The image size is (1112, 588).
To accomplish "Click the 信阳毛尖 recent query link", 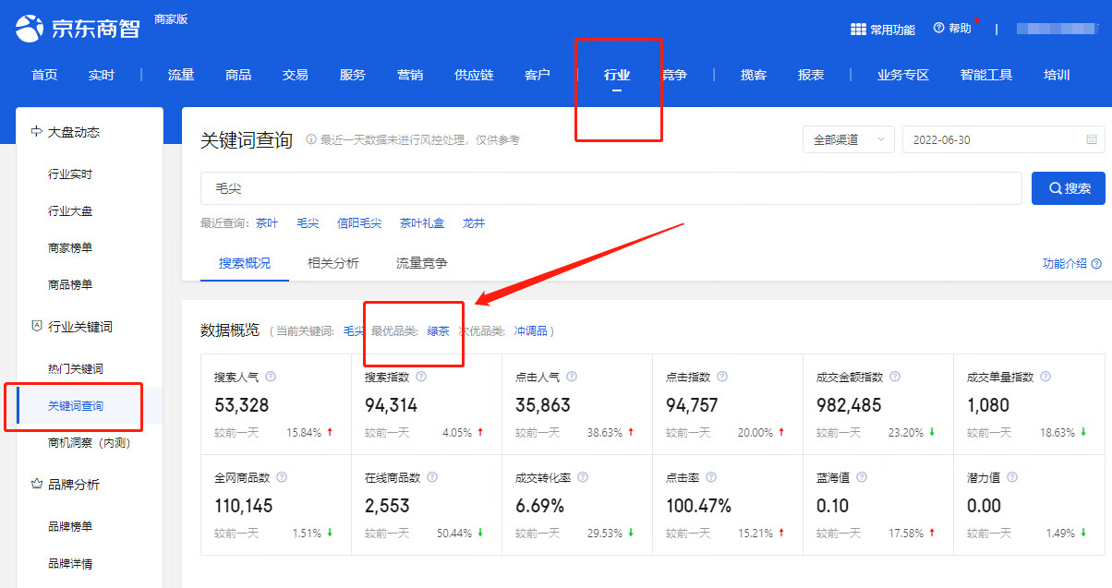I will point(359,223).
